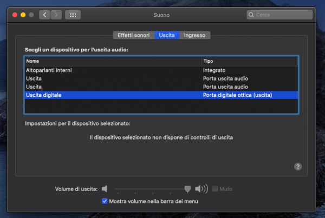The height and width of the screenshot is (218, 325).
Task: Select the Uscita digitale device row
Action: click(x=43, y=95)
